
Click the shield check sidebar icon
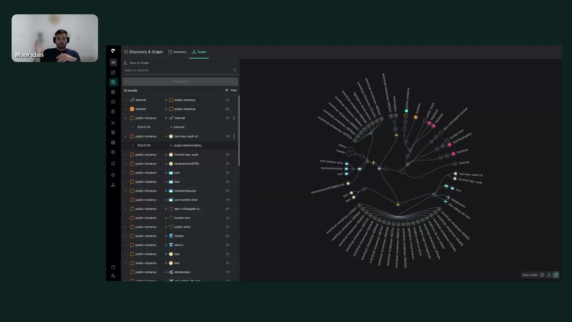(x=113, y=164)
